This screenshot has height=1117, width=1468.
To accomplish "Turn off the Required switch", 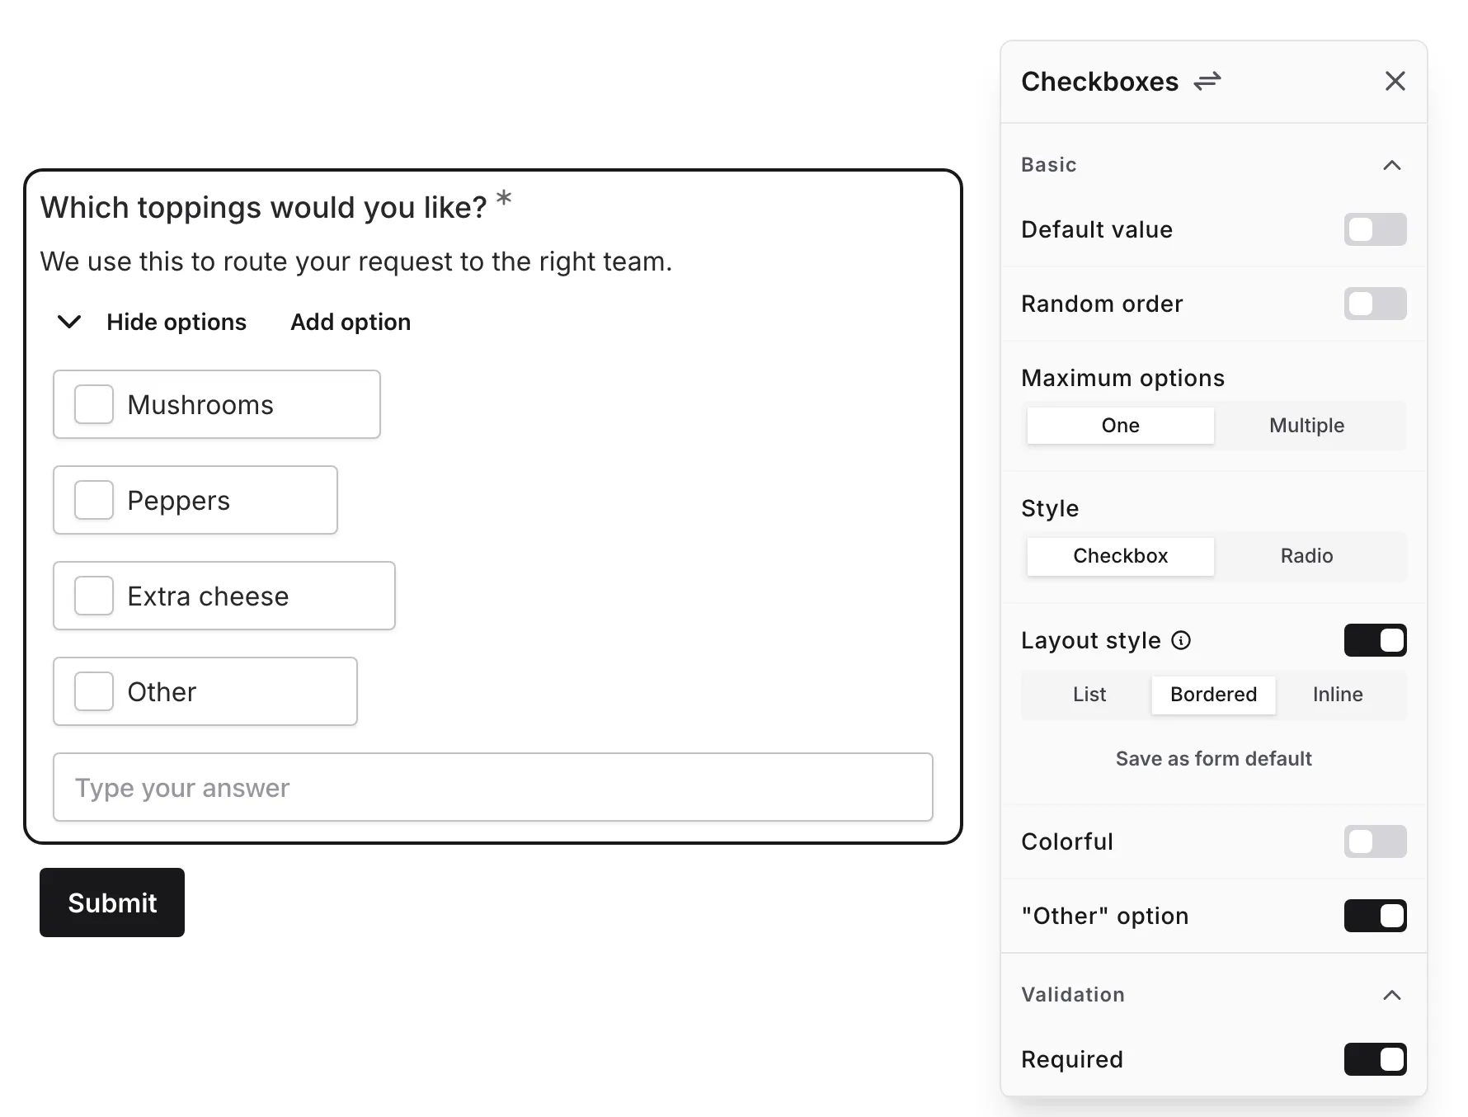I will [1375, 1059].
